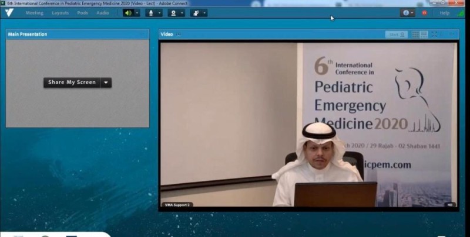This screenshot has height=237, width=470.
Task: Switch the Video pod to filmstrip view
Action: (424, 35)
